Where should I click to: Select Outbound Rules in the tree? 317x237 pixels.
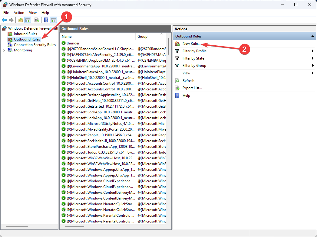tap(27, 39)
